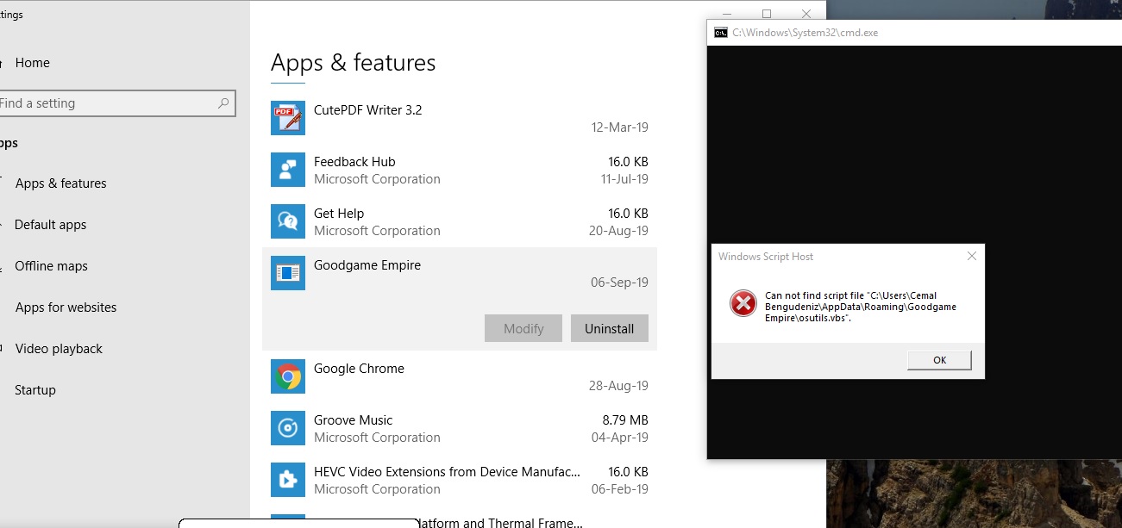Click the Groove Music app icon

288,428
